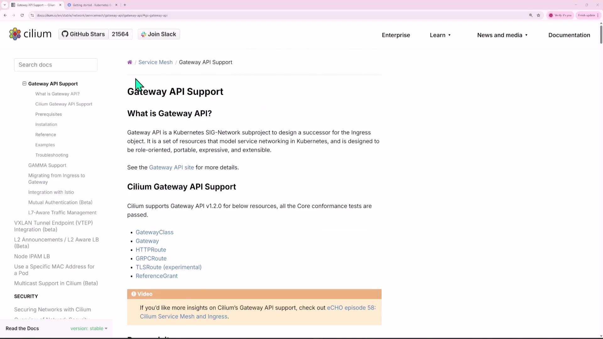Open the Reference sidebar entry
This screenshot has width=603, height=339.
pyautogui.click(x=46, y=135)
